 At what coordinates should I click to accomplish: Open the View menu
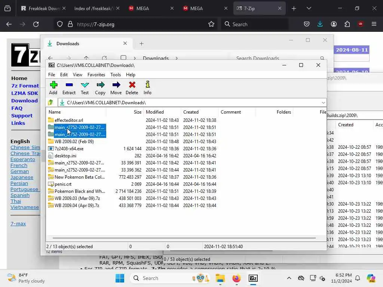coord(77,75)
